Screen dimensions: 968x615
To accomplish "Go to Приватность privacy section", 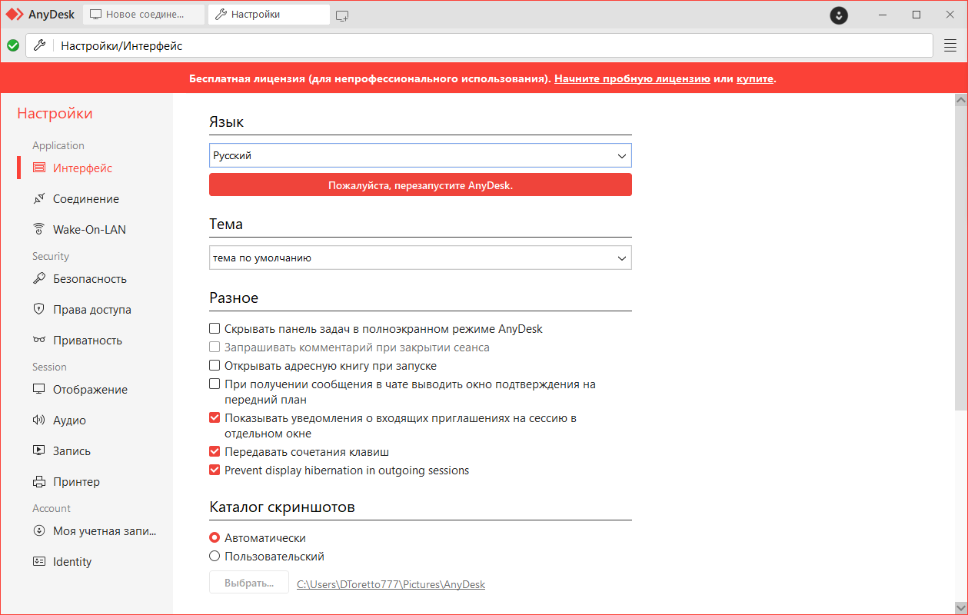I will [87, 341].
